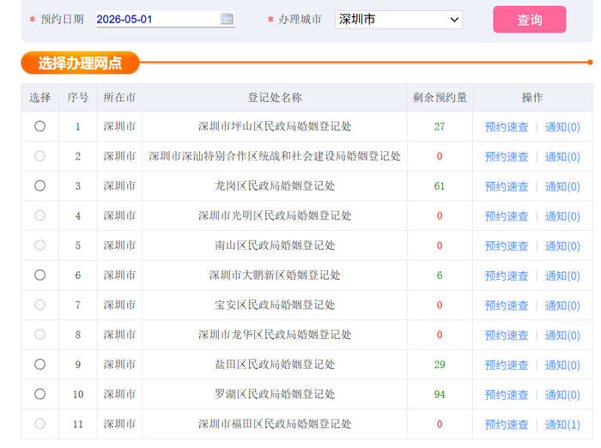
Task: Open the calendar picker icon in date field
Action: click(x=227, y=19)
